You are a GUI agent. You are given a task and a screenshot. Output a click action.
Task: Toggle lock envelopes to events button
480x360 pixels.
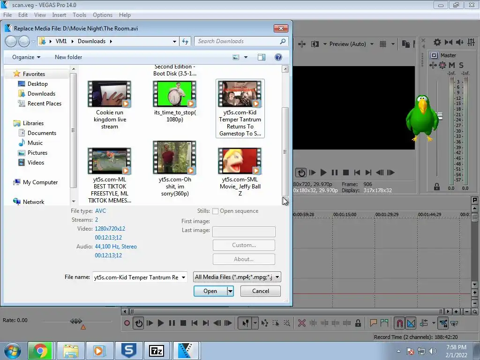[443, 323]
